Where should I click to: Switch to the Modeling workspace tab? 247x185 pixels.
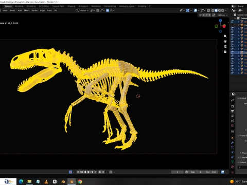coord(19,6)
